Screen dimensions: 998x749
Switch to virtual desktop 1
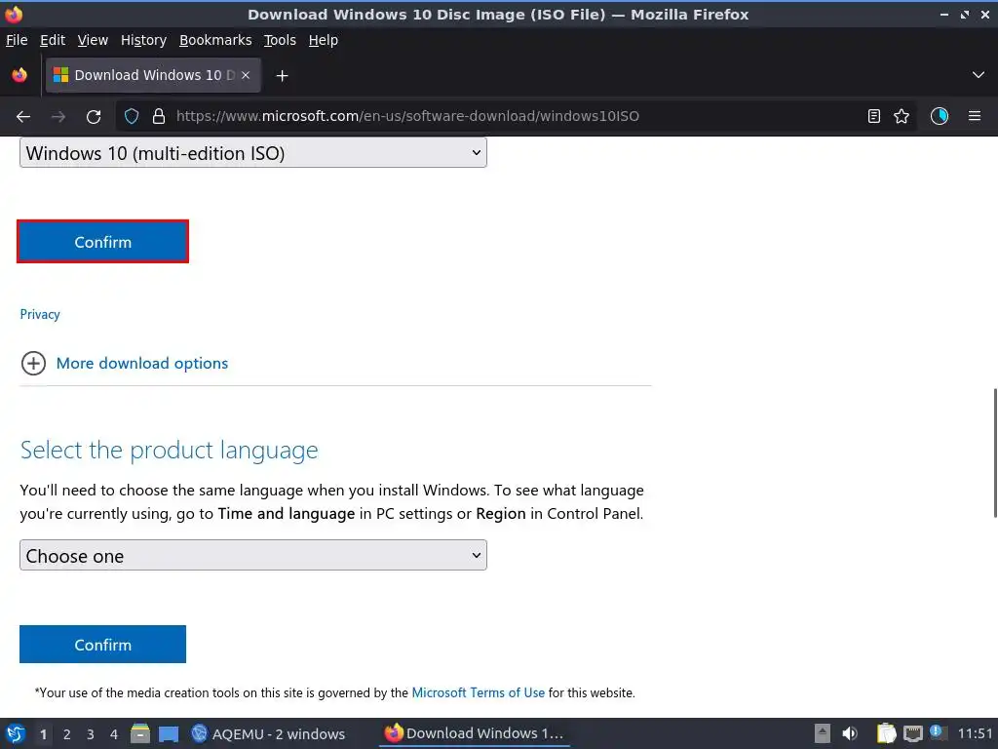tap(43, 734)
